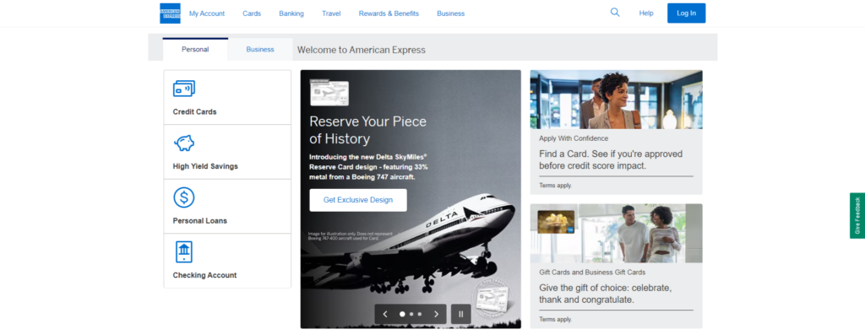
Task: Go to the previous carousel slide
Action: point(385,314)
